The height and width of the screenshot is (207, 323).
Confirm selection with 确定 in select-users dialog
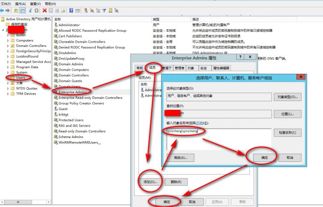pyautogui.click(x=264, y=158)
